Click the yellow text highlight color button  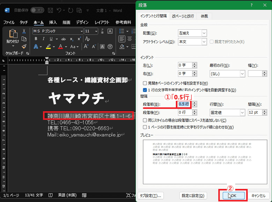click(49, 46)
